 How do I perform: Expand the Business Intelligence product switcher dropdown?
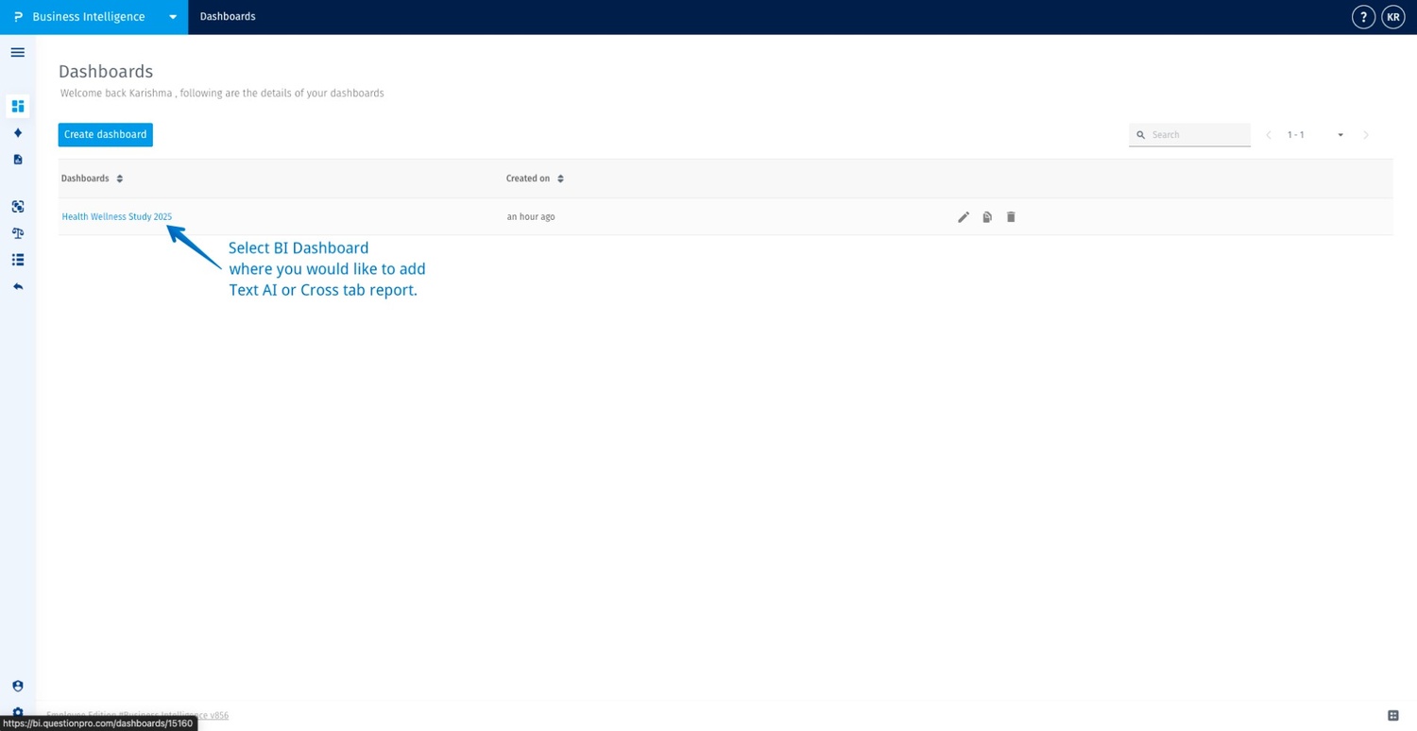pyautogui.click(x=173, y=16)
